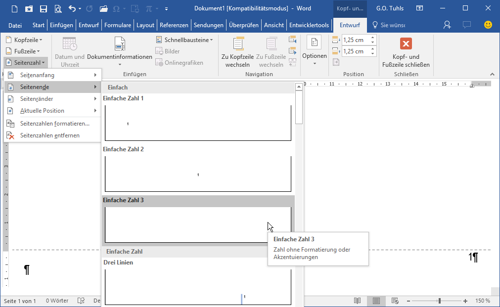The height and width of the screenshot is (307, 500).
Task: Click the Previous section navigation icon
Action: 292,40
